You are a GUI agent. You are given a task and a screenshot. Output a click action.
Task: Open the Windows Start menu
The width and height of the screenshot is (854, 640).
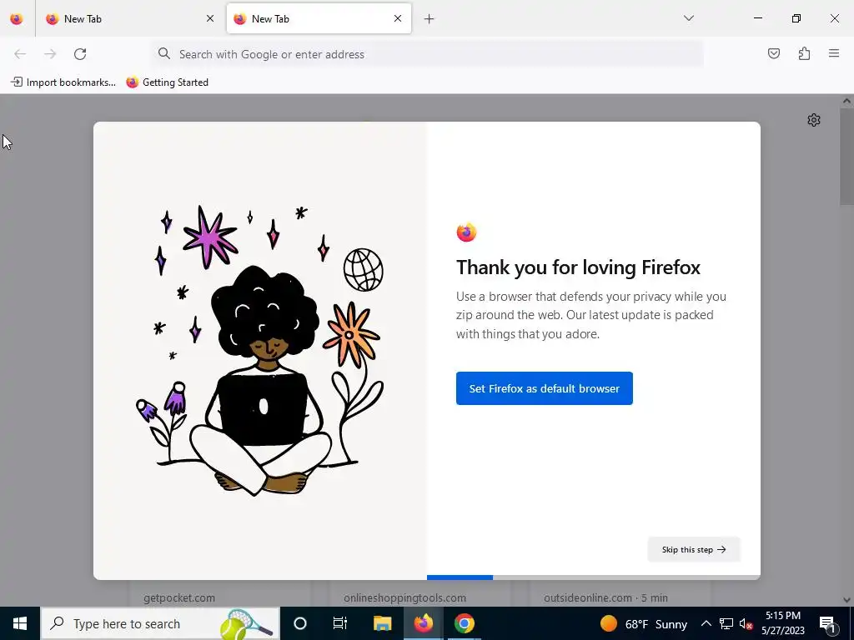20,623
